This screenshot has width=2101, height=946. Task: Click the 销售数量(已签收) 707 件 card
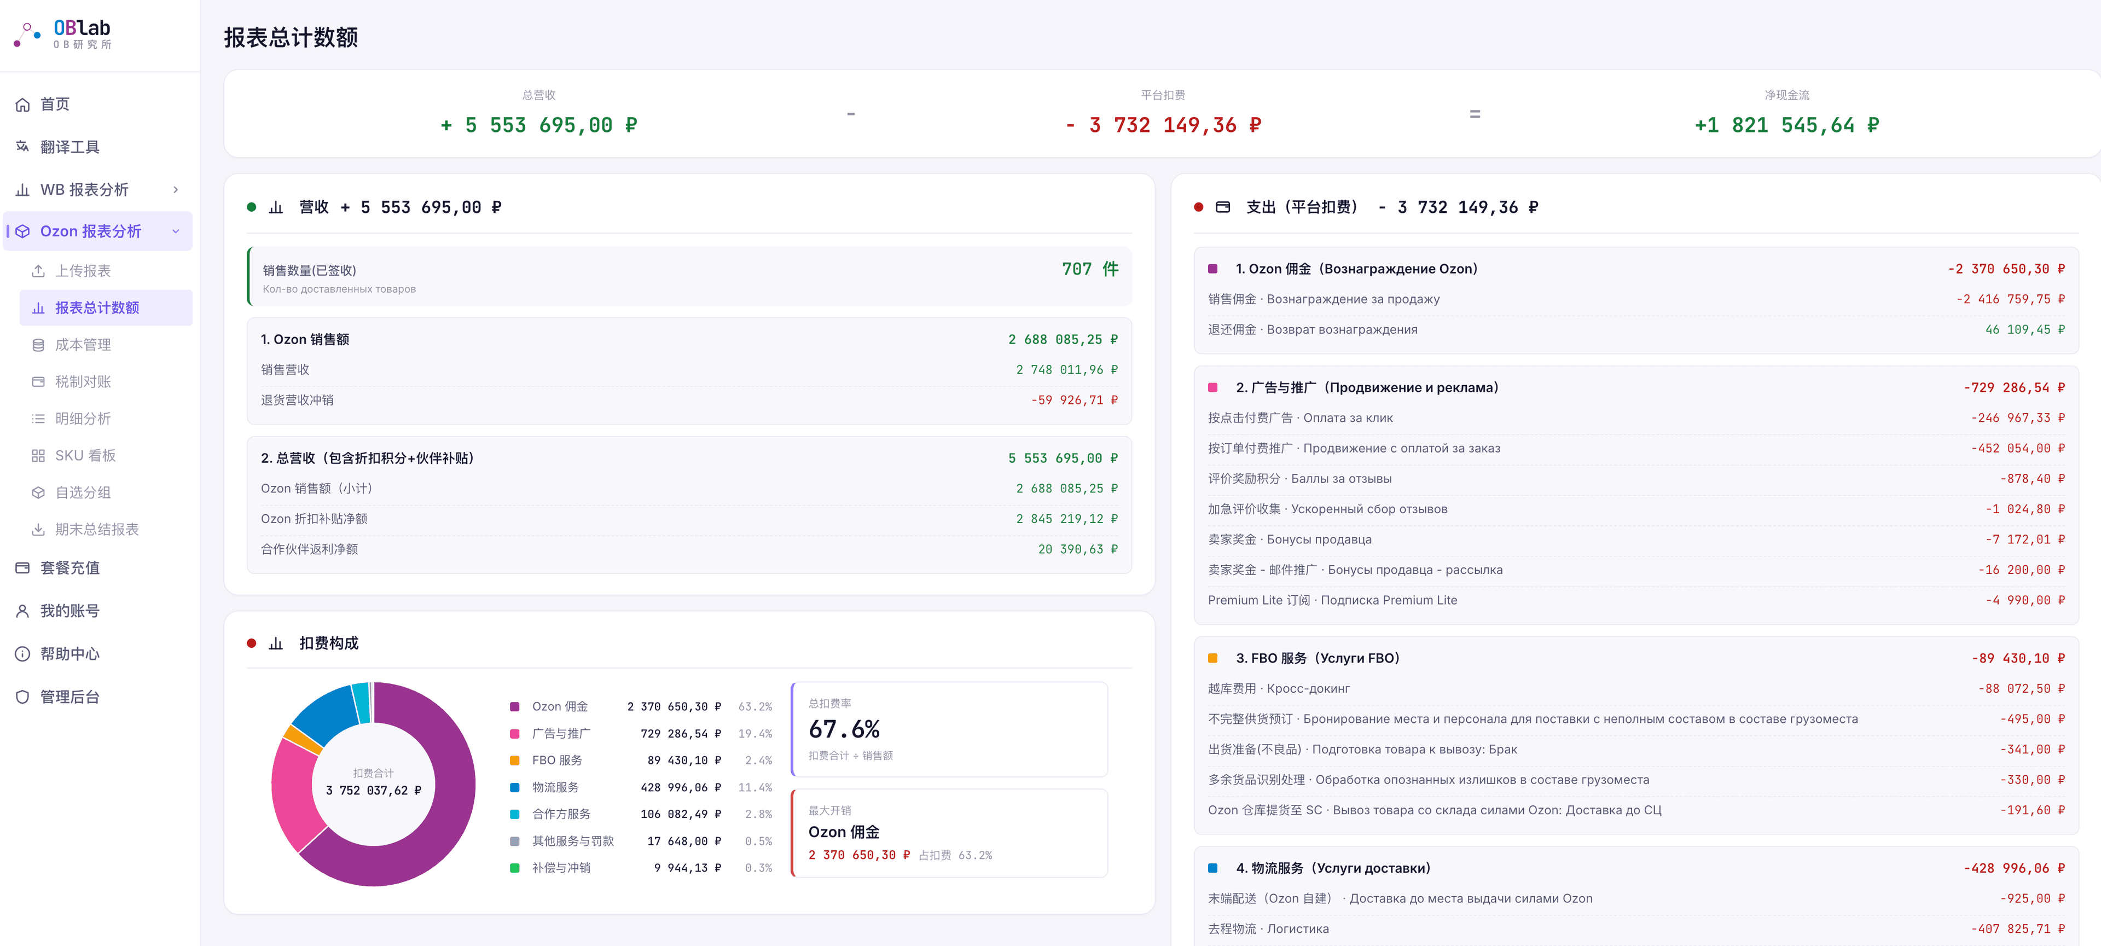(689, 276)
